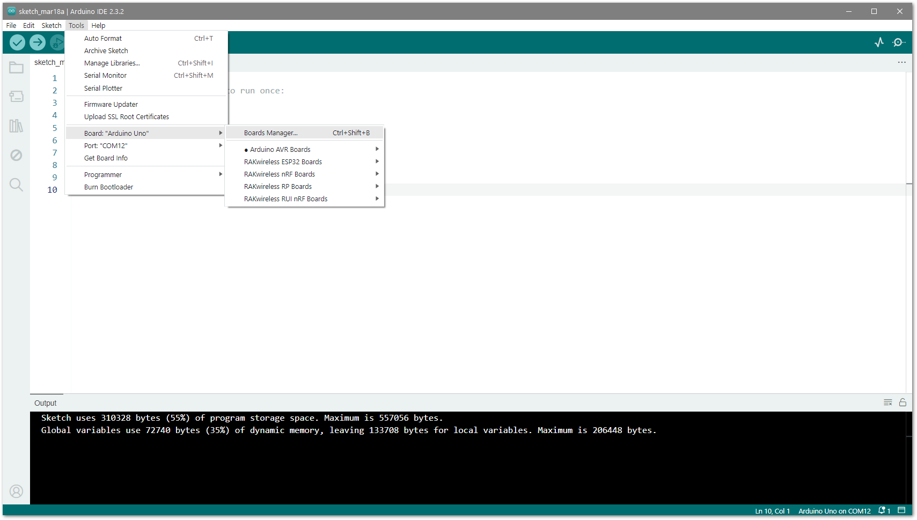Expand RAKwireless ESP32 Boards submenu
Viewport: 917px width, 520px height.
pos(305,162)
